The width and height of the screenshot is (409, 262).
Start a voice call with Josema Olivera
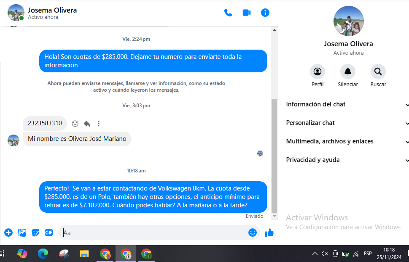click(x=228, y=13)
